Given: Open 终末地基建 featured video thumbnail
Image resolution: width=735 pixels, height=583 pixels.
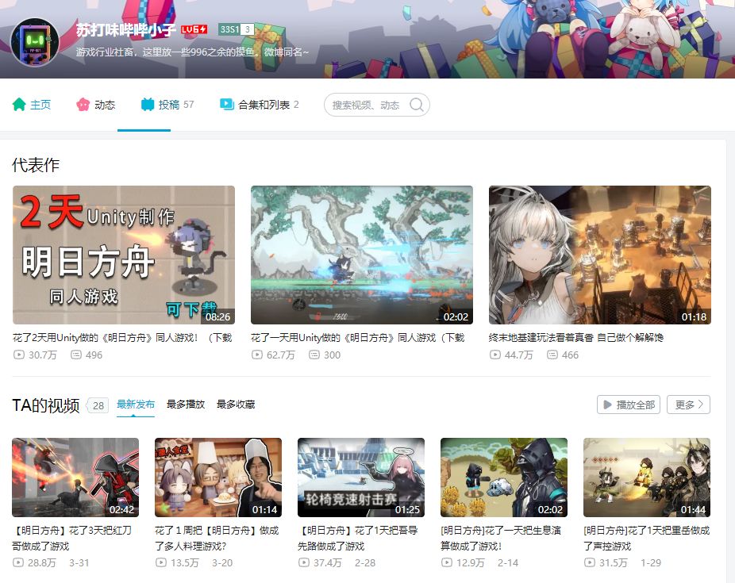Looking at the screenshot, I should 600,255.
